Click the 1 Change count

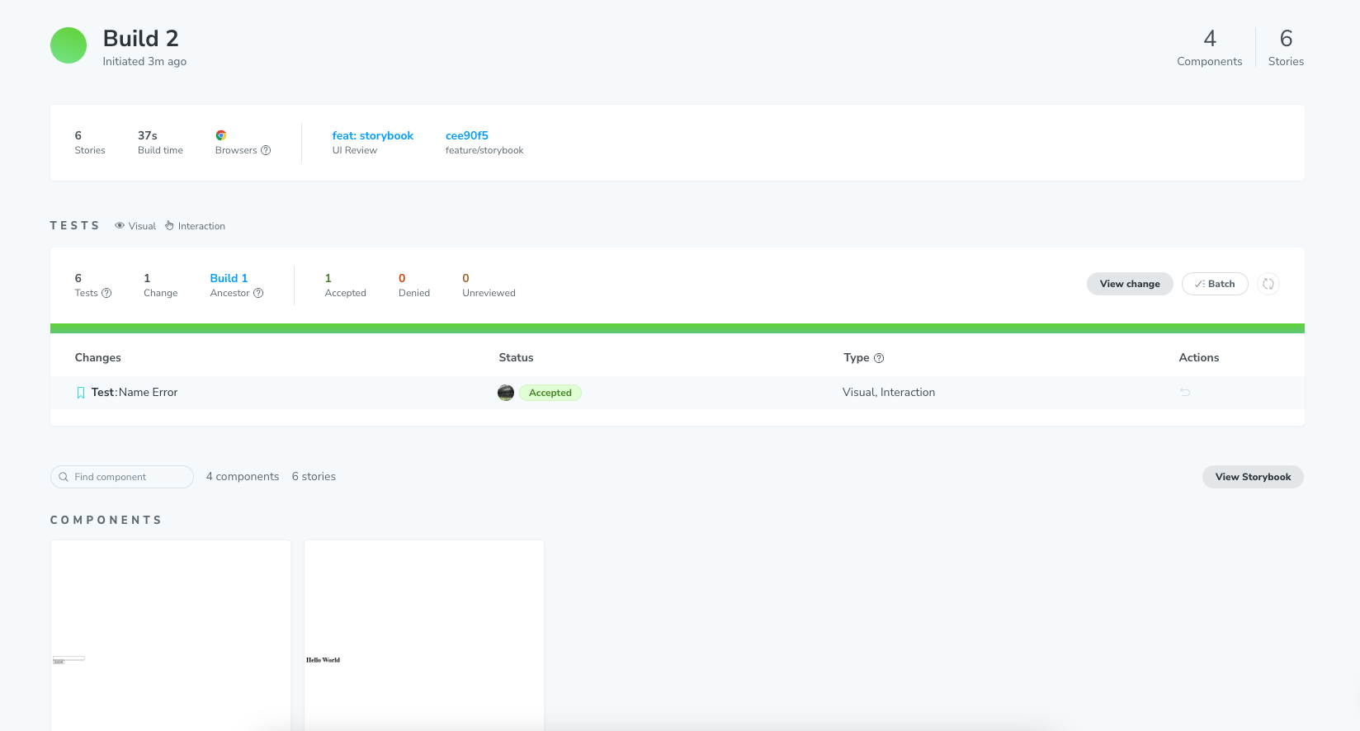(x=160, y=285)
